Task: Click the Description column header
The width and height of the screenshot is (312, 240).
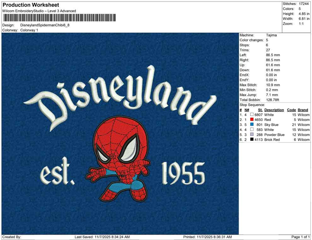Action: 274,110
